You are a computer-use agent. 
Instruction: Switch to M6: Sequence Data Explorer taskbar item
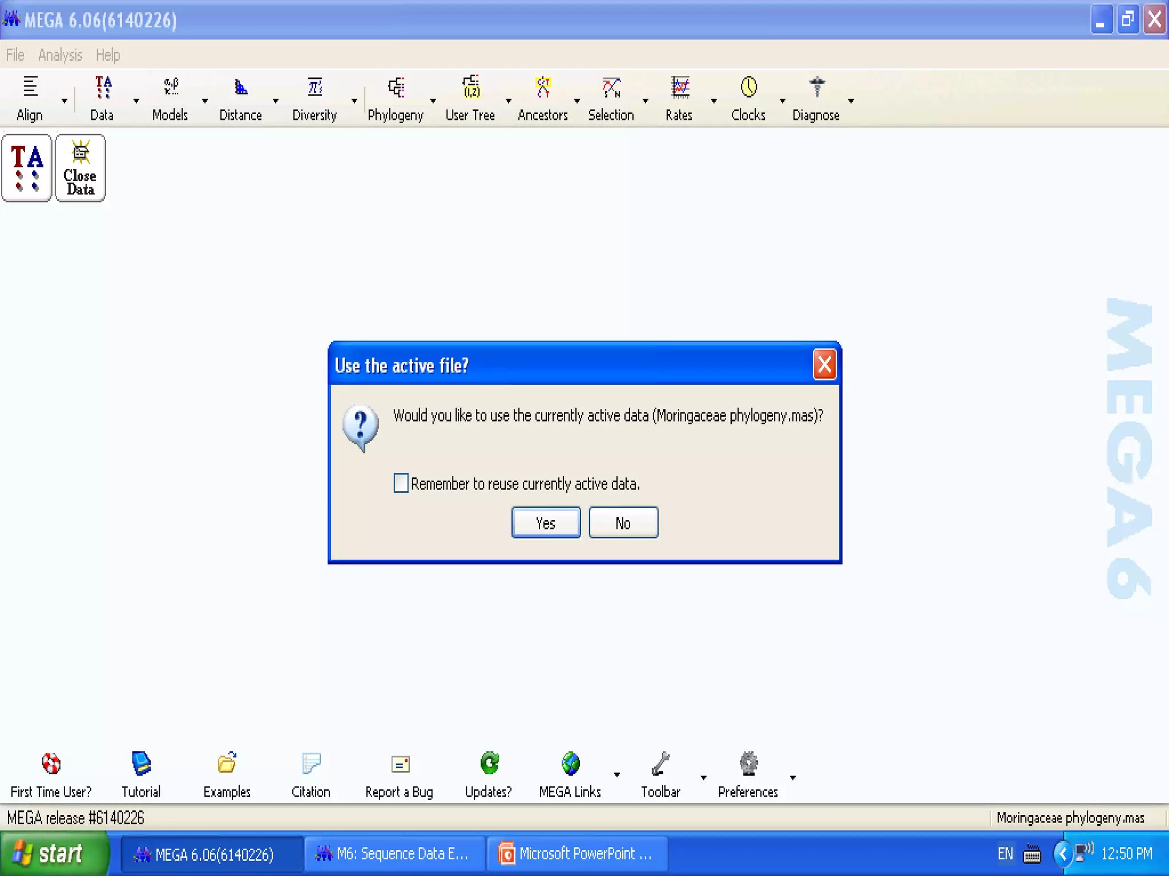click(x=394, y=854)
